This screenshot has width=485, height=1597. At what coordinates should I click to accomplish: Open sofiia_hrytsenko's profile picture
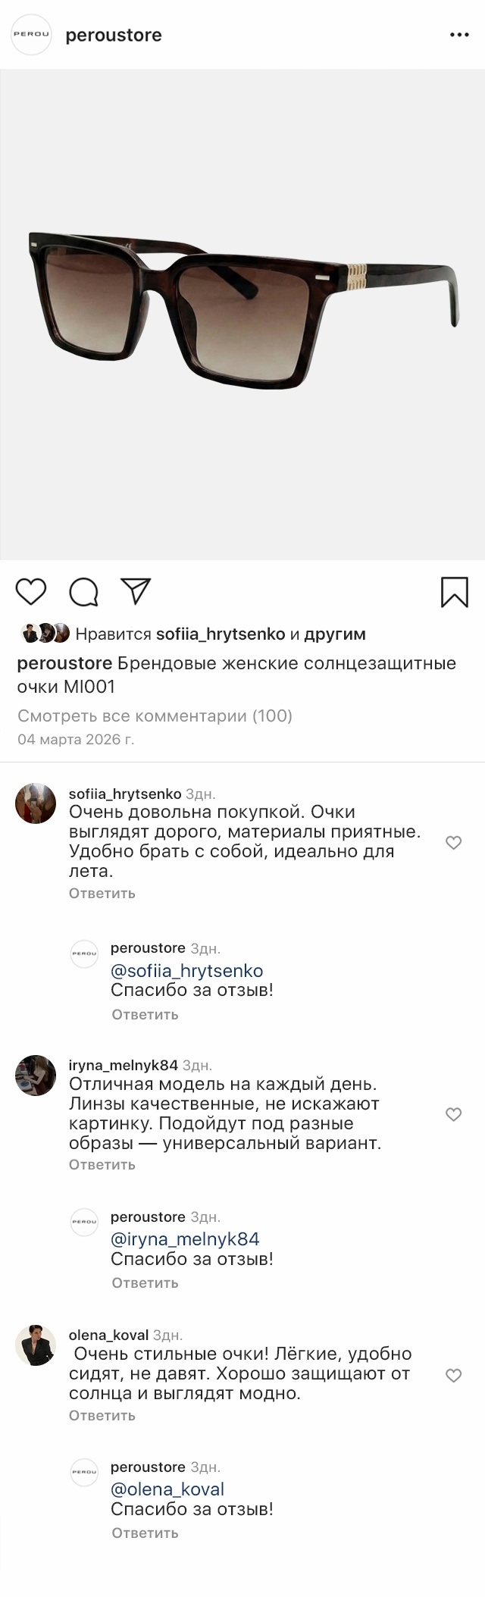[36, 803]
